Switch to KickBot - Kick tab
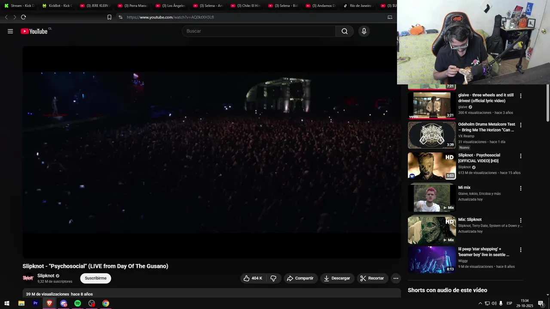The image size is (550, 309). click(58, 6)
